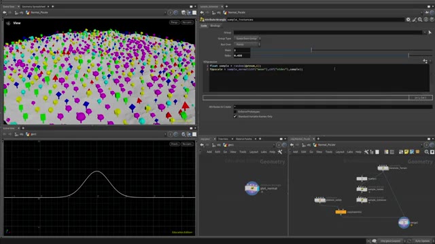This screenshot has height=244, width=435.
Task: Click inside VEXpression code editor
Action: click(319, 78)
